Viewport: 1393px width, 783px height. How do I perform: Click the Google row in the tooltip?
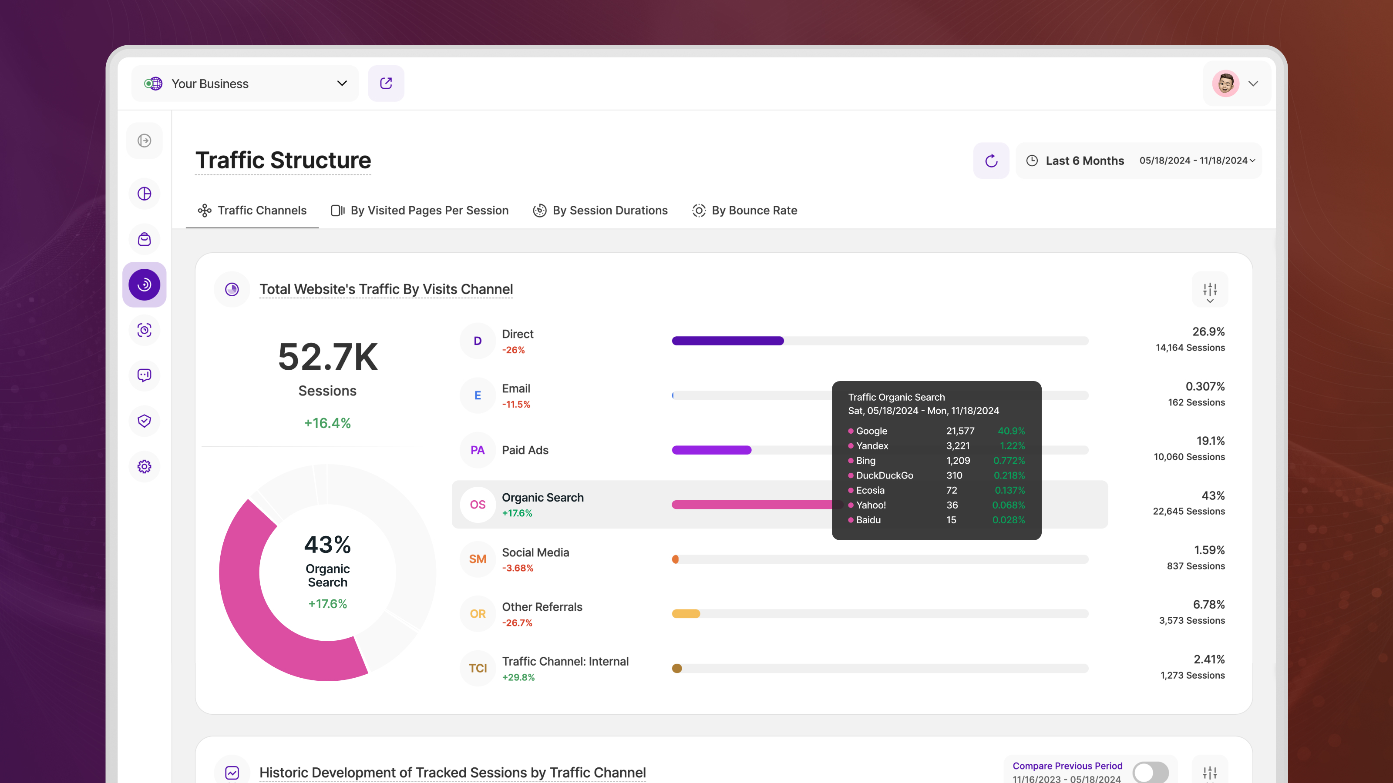[x=937, y=431]
